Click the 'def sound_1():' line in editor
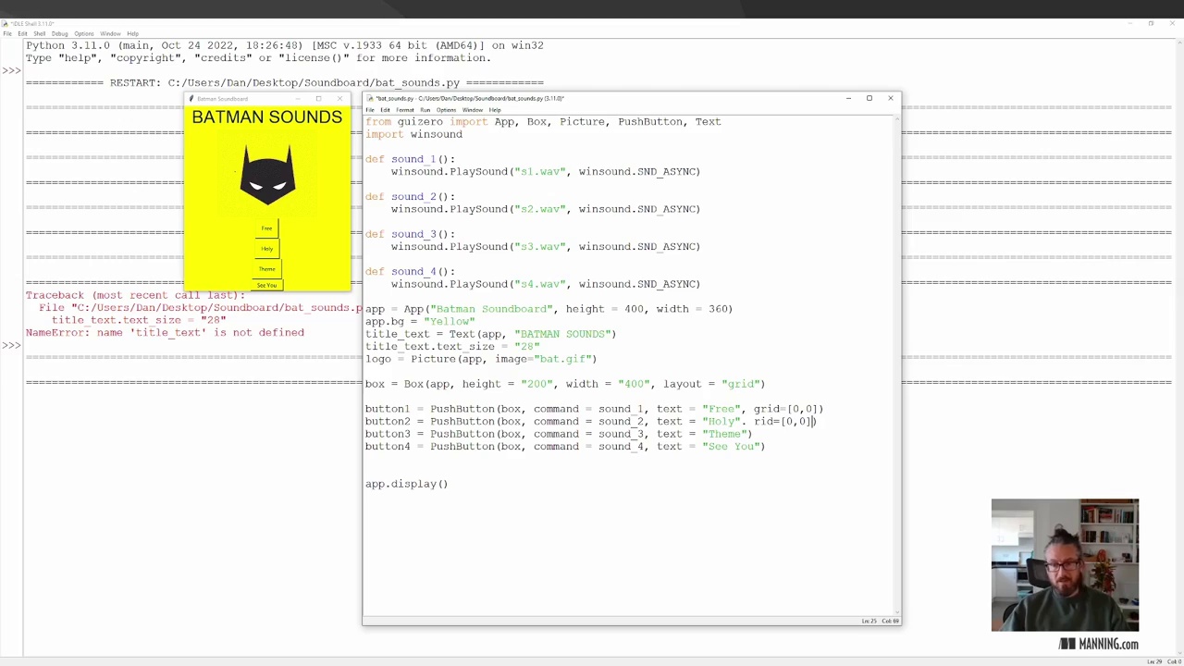This screenshot has height=666, width=1184. pyautogui.click(x=410, y=159)
